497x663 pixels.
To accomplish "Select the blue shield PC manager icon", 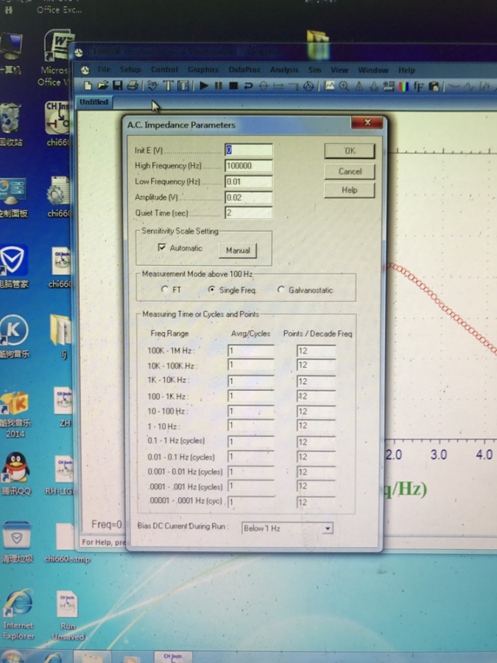I will (x=13, y=267).
